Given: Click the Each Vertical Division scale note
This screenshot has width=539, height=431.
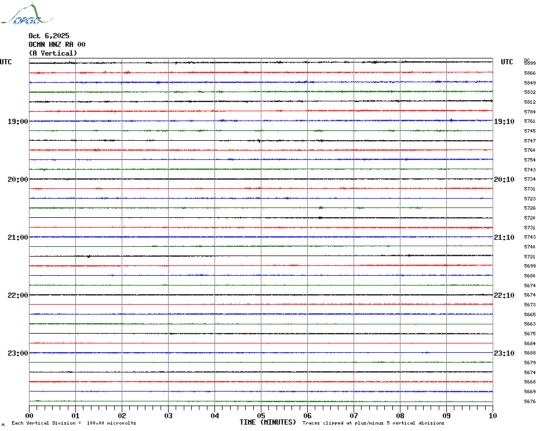Looking at the screenshot, I should point(74,423).
